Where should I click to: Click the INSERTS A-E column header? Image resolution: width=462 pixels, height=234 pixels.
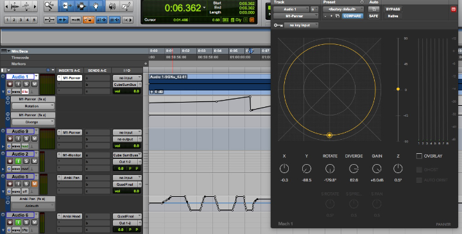69,71
